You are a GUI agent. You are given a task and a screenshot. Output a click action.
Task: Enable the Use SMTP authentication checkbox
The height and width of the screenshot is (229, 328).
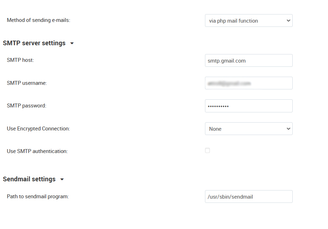(207, 150)
